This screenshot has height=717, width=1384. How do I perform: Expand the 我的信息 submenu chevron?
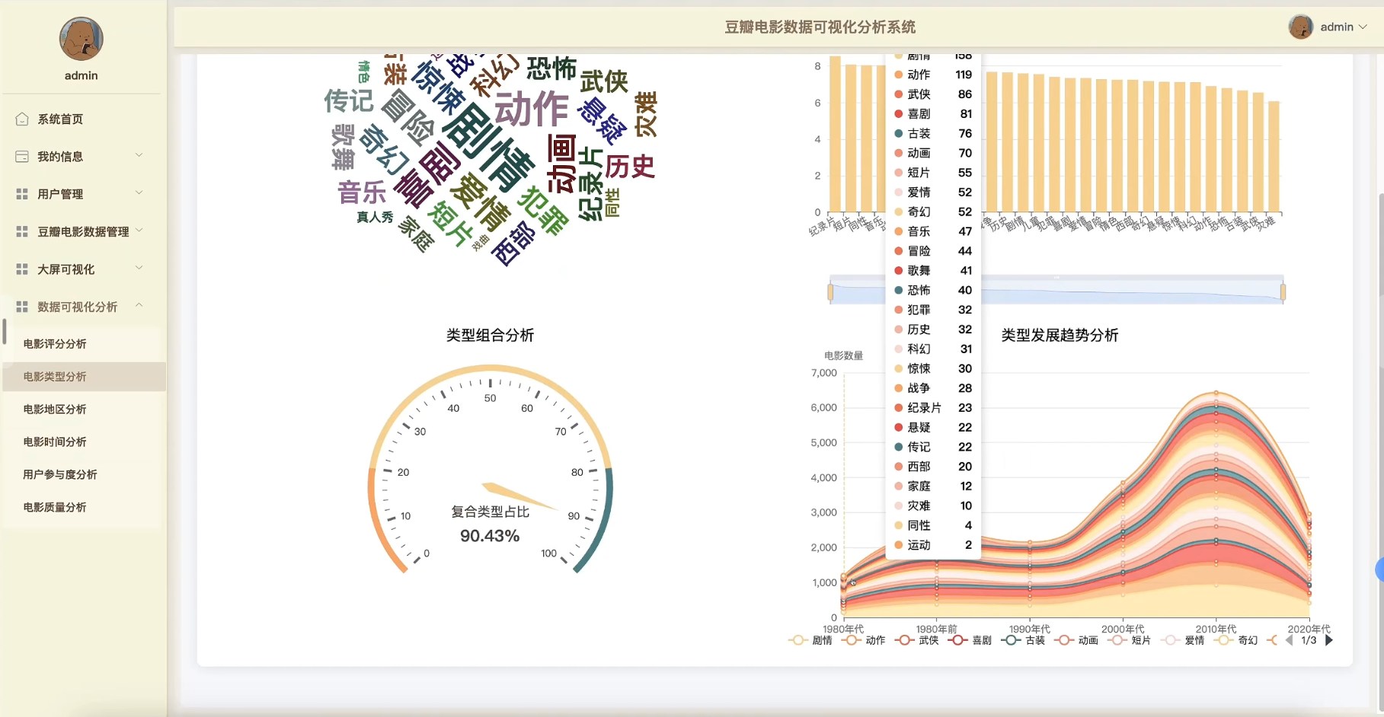pyautogui.click(x=139, y=155)
